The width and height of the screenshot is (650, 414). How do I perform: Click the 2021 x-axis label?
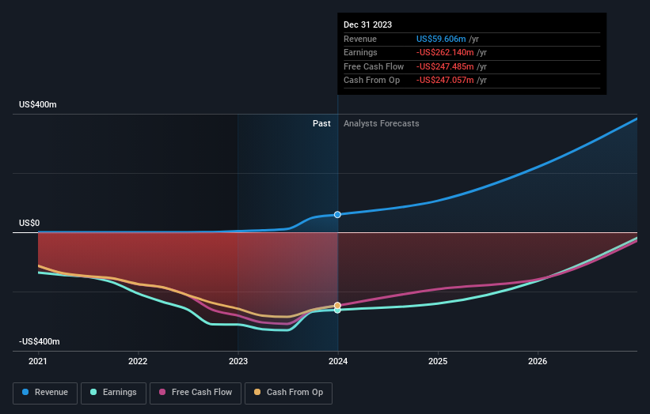38,362
